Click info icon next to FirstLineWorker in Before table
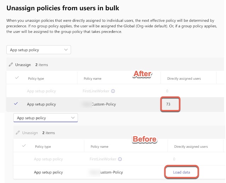Image resolution: width=226 pixels, height=183 pixels. click(x=120, y=159)
